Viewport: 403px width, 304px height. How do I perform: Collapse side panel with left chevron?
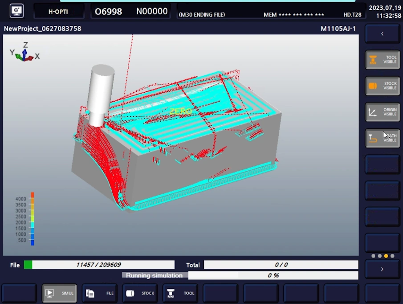(x=383, y=34)
